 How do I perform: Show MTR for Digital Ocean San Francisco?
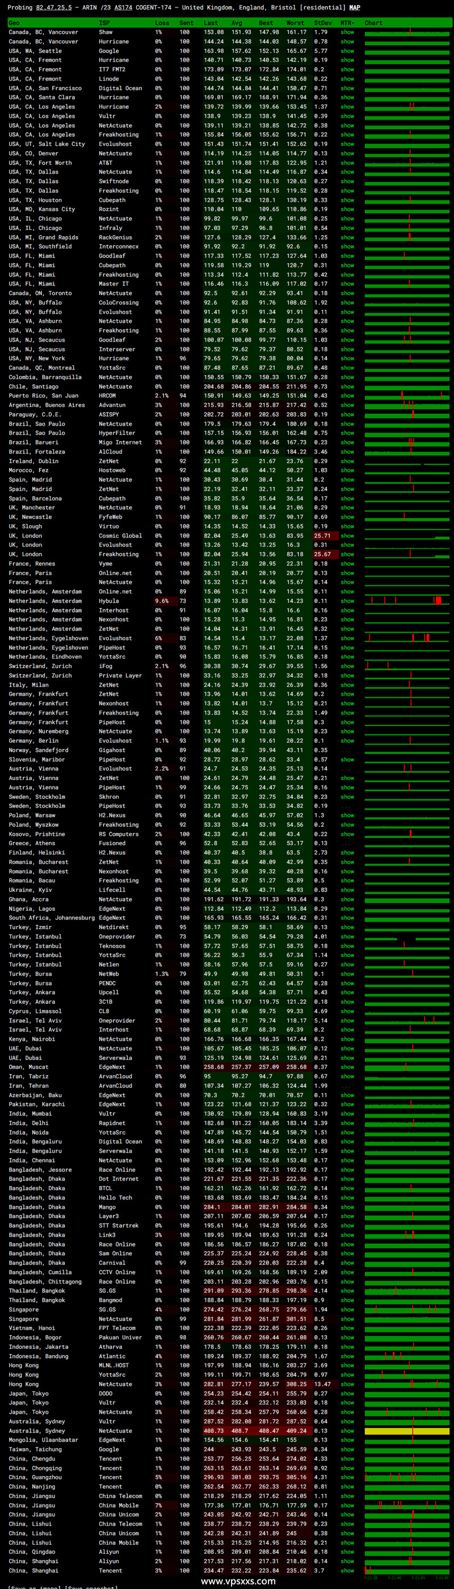coord(347,88)
